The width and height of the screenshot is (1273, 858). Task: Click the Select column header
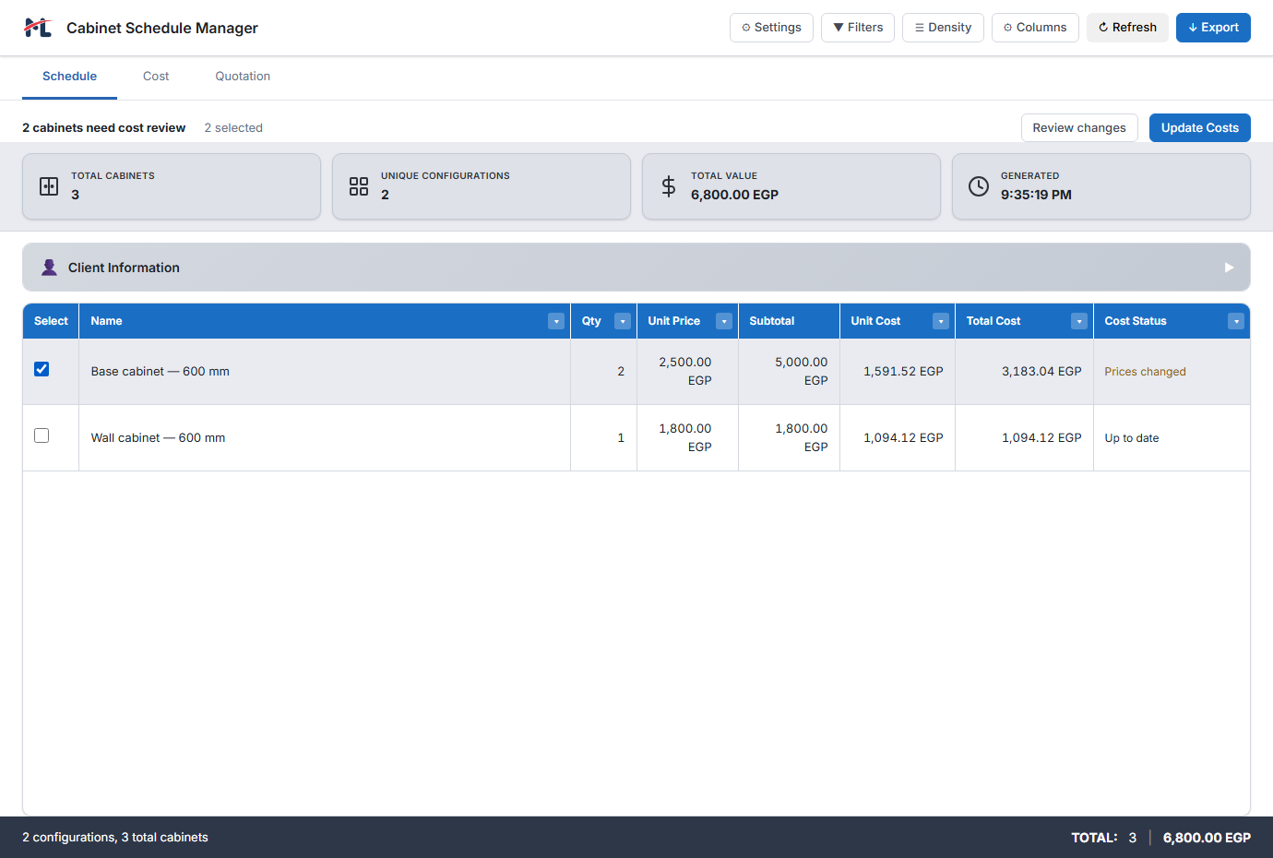[x=51, y=321]
